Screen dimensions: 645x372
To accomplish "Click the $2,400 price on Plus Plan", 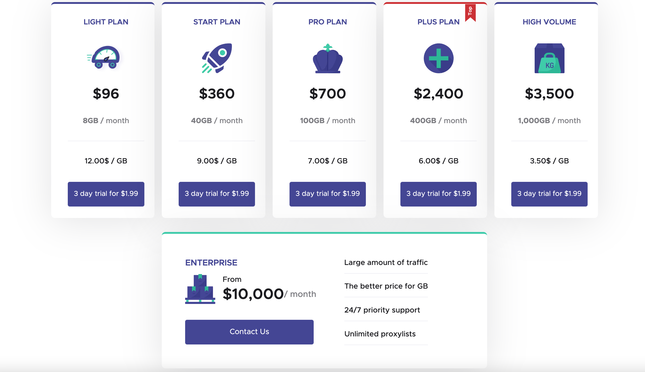I will (438, 94).
